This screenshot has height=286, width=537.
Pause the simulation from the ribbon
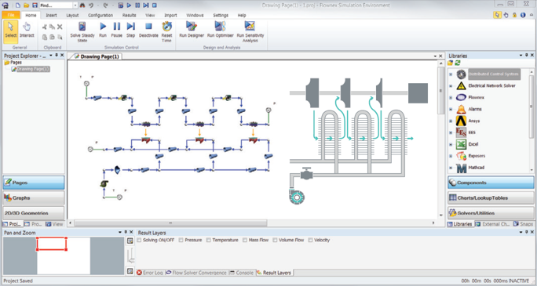117,30
